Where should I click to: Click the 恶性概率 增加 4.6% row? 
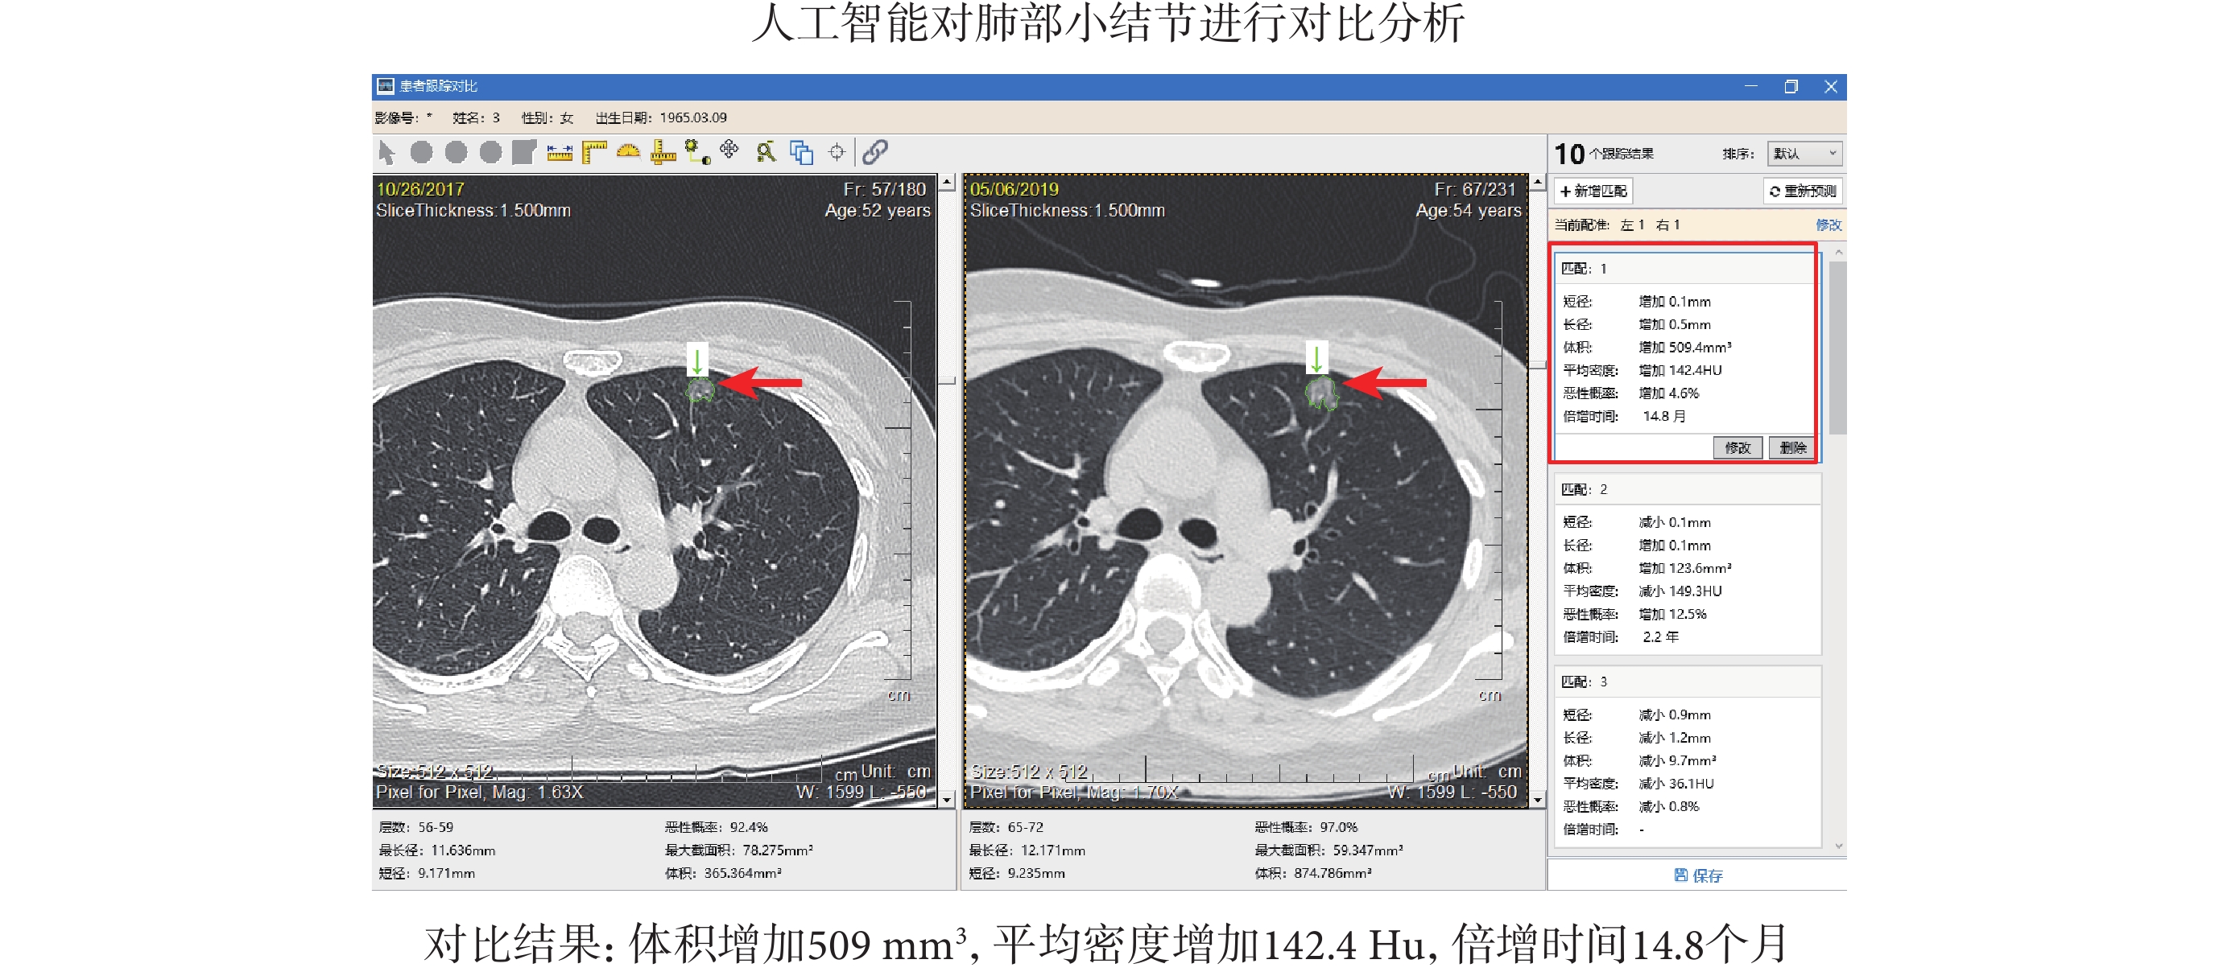(1630, 393)
